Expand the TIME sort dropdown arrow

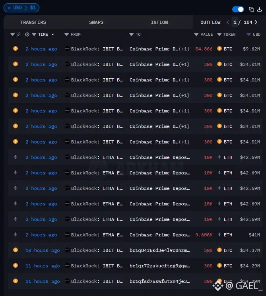[x=53, y=34]
